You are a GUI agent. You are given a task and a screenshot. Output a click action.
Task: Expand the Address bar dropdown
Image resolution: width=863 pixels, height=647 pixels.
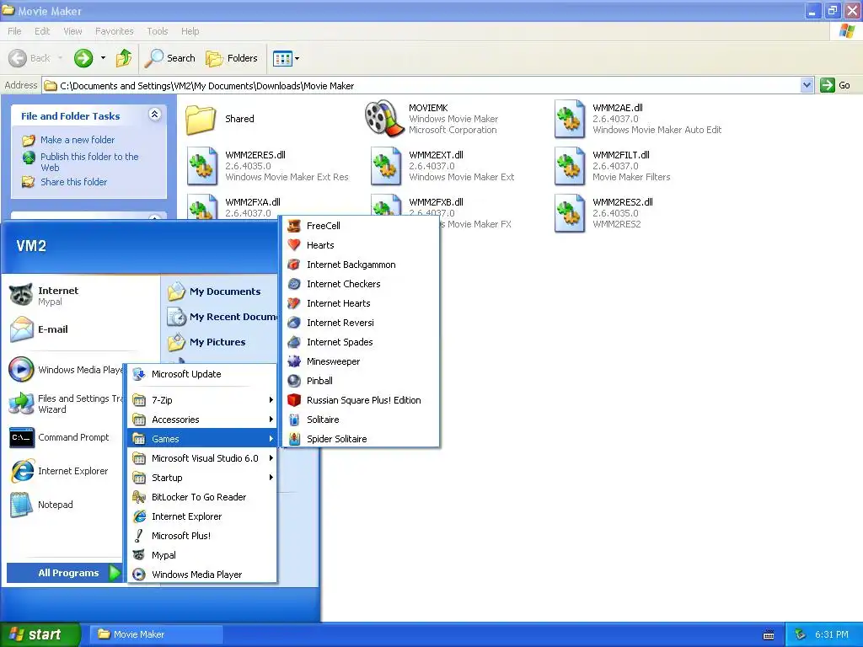tap(807, 85)
